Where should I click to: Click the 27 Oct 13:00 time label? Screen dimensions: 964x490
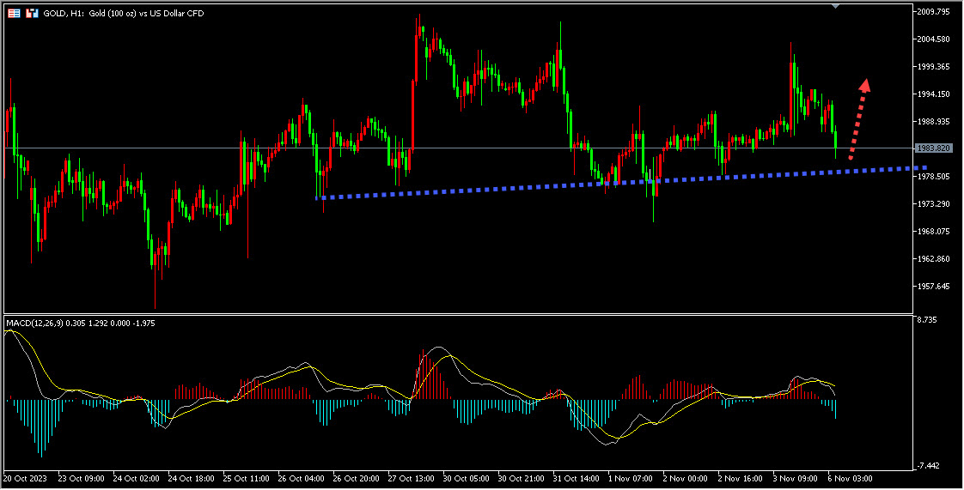click(x=412, y=478)
